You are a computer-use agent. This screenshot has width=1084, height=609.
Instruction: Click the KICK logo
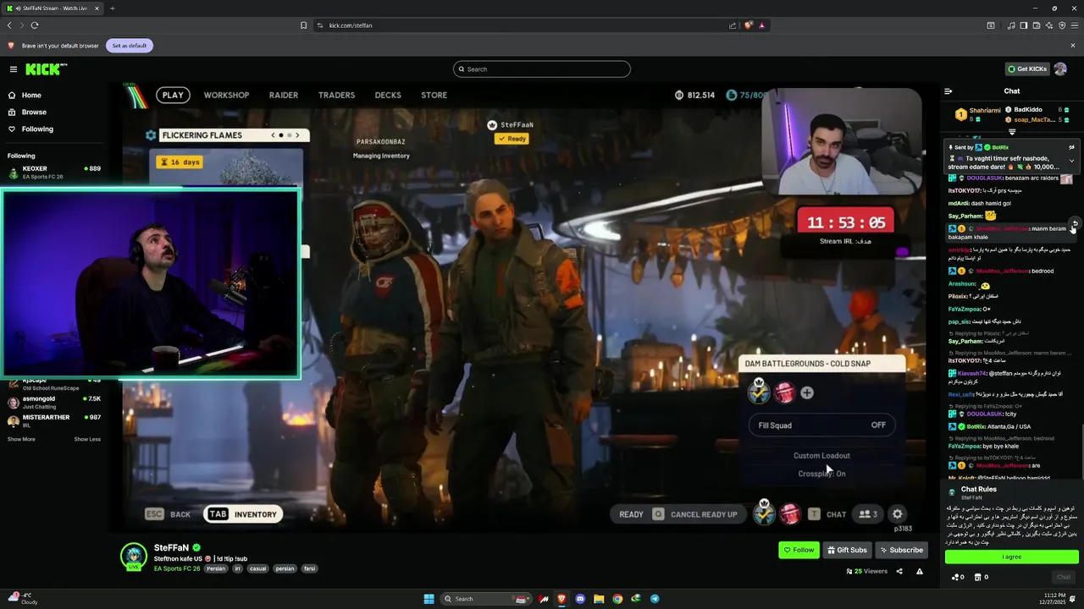[x=46, y=69]
